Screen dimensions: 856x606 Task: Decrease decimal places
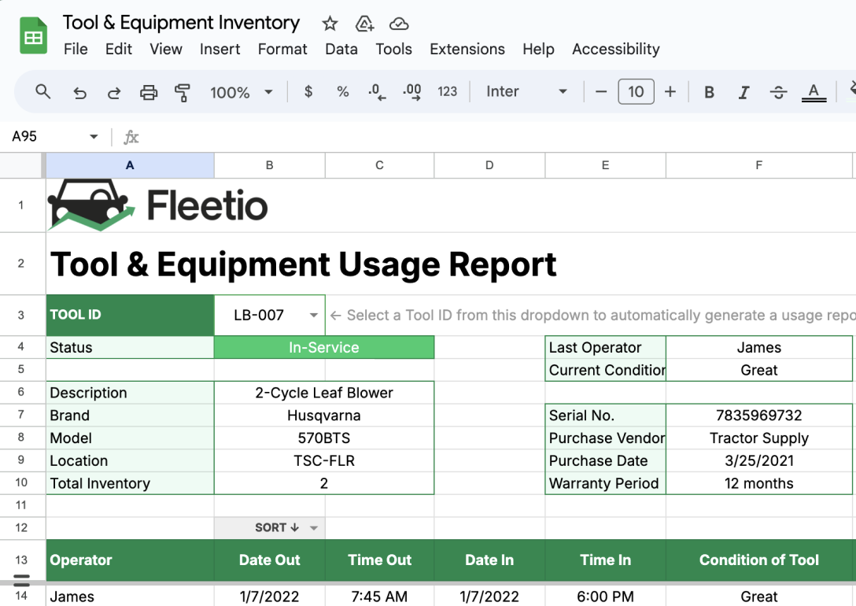click(377, 92)
